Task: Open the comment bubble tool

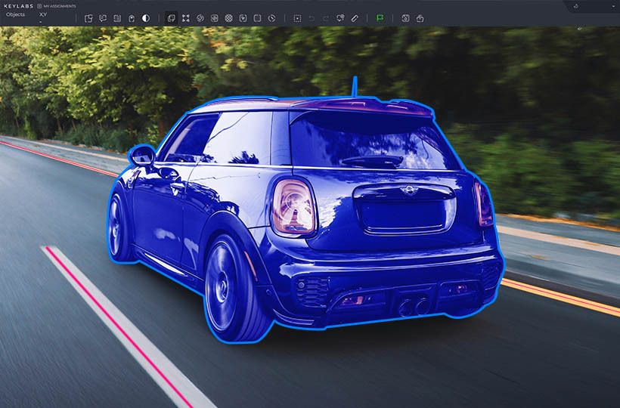Action: 103,18
